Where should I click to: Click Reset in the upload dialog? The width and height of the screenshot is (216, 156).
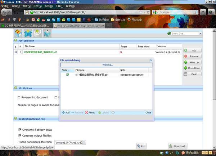point(90,113)
